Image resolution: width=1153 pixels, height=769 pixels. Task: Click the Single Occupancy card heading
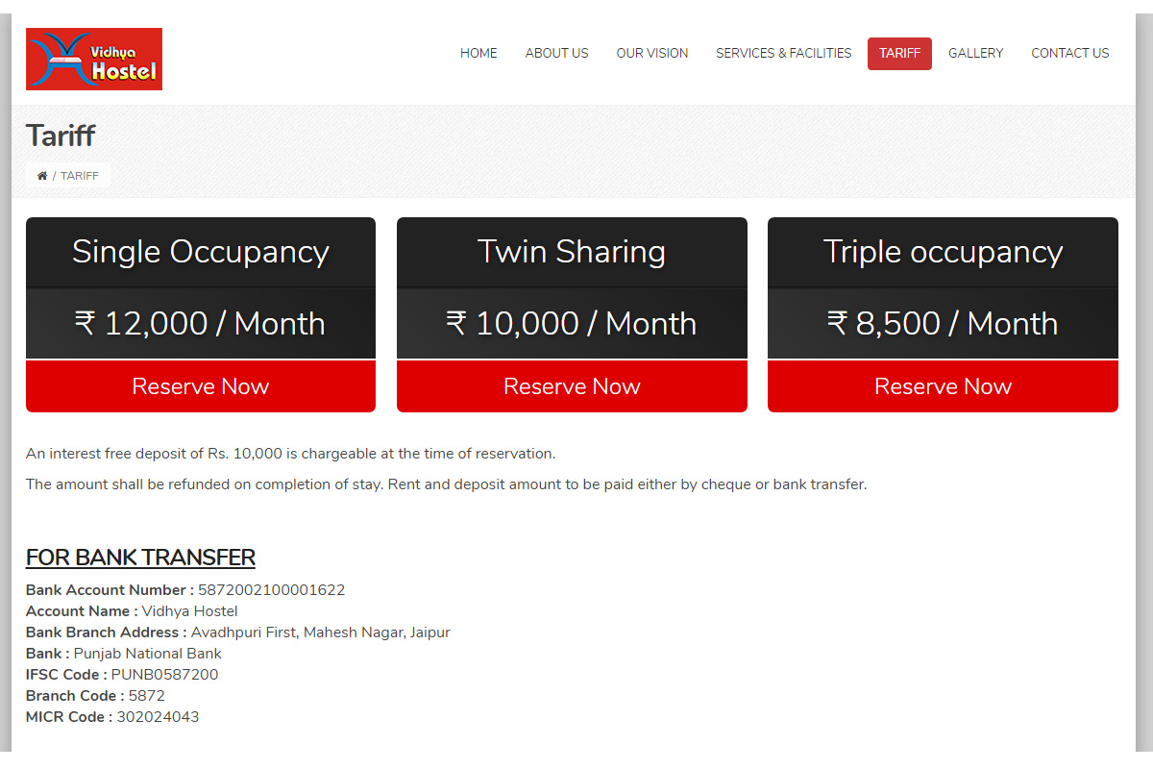click(x=200, y=252)
